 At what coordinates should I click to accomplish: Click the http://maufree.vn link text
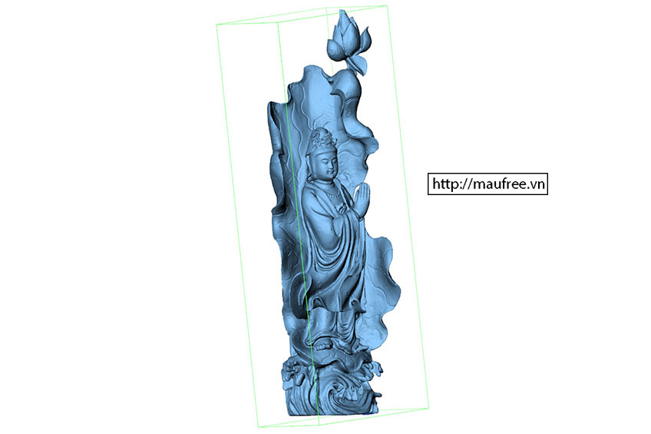point(487,184)
